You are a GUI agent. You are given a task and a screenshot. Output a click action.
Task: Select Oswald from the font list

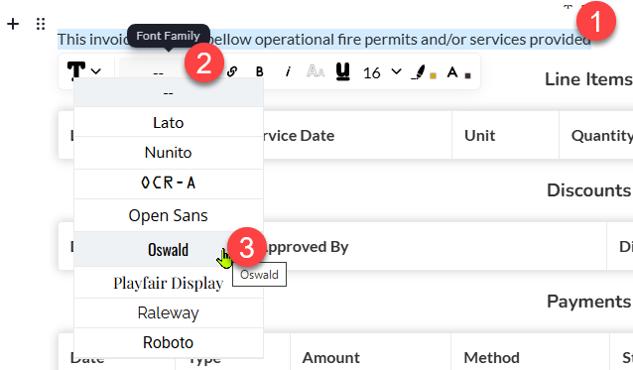click(169, 249)
